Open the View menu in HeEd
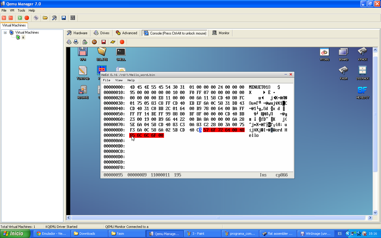Screen dimensions: 381x238 click(x=119, y=80)
